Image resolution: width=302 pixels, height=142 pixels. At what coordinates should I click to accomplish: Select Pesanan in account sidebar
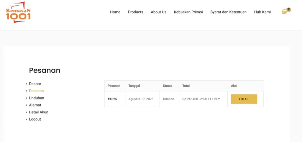coord(36,91)
